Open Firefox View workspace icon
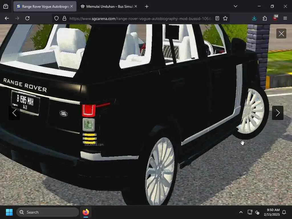Image resolution: width=292 pixels, height=219 pixels. click(x=6, y=7)
